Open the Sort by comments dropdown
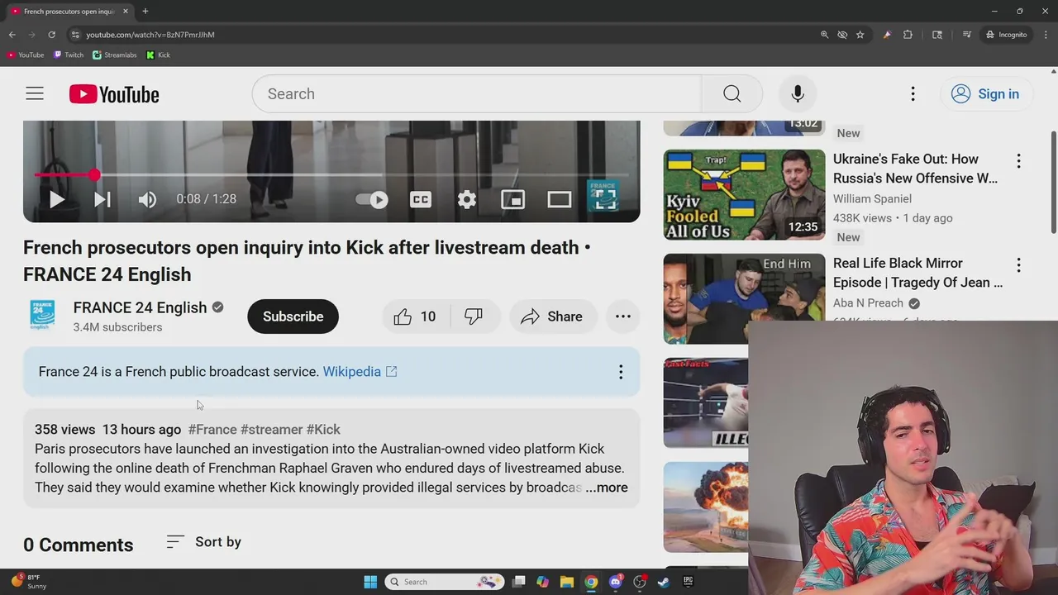 point(203,542)
